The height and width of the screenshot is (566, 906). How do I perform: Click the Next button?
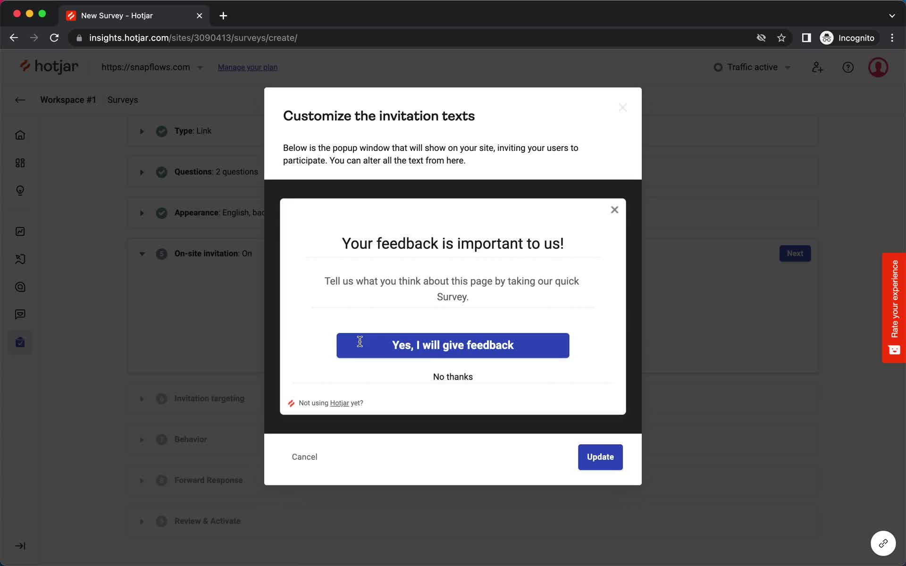pos(795,254)
